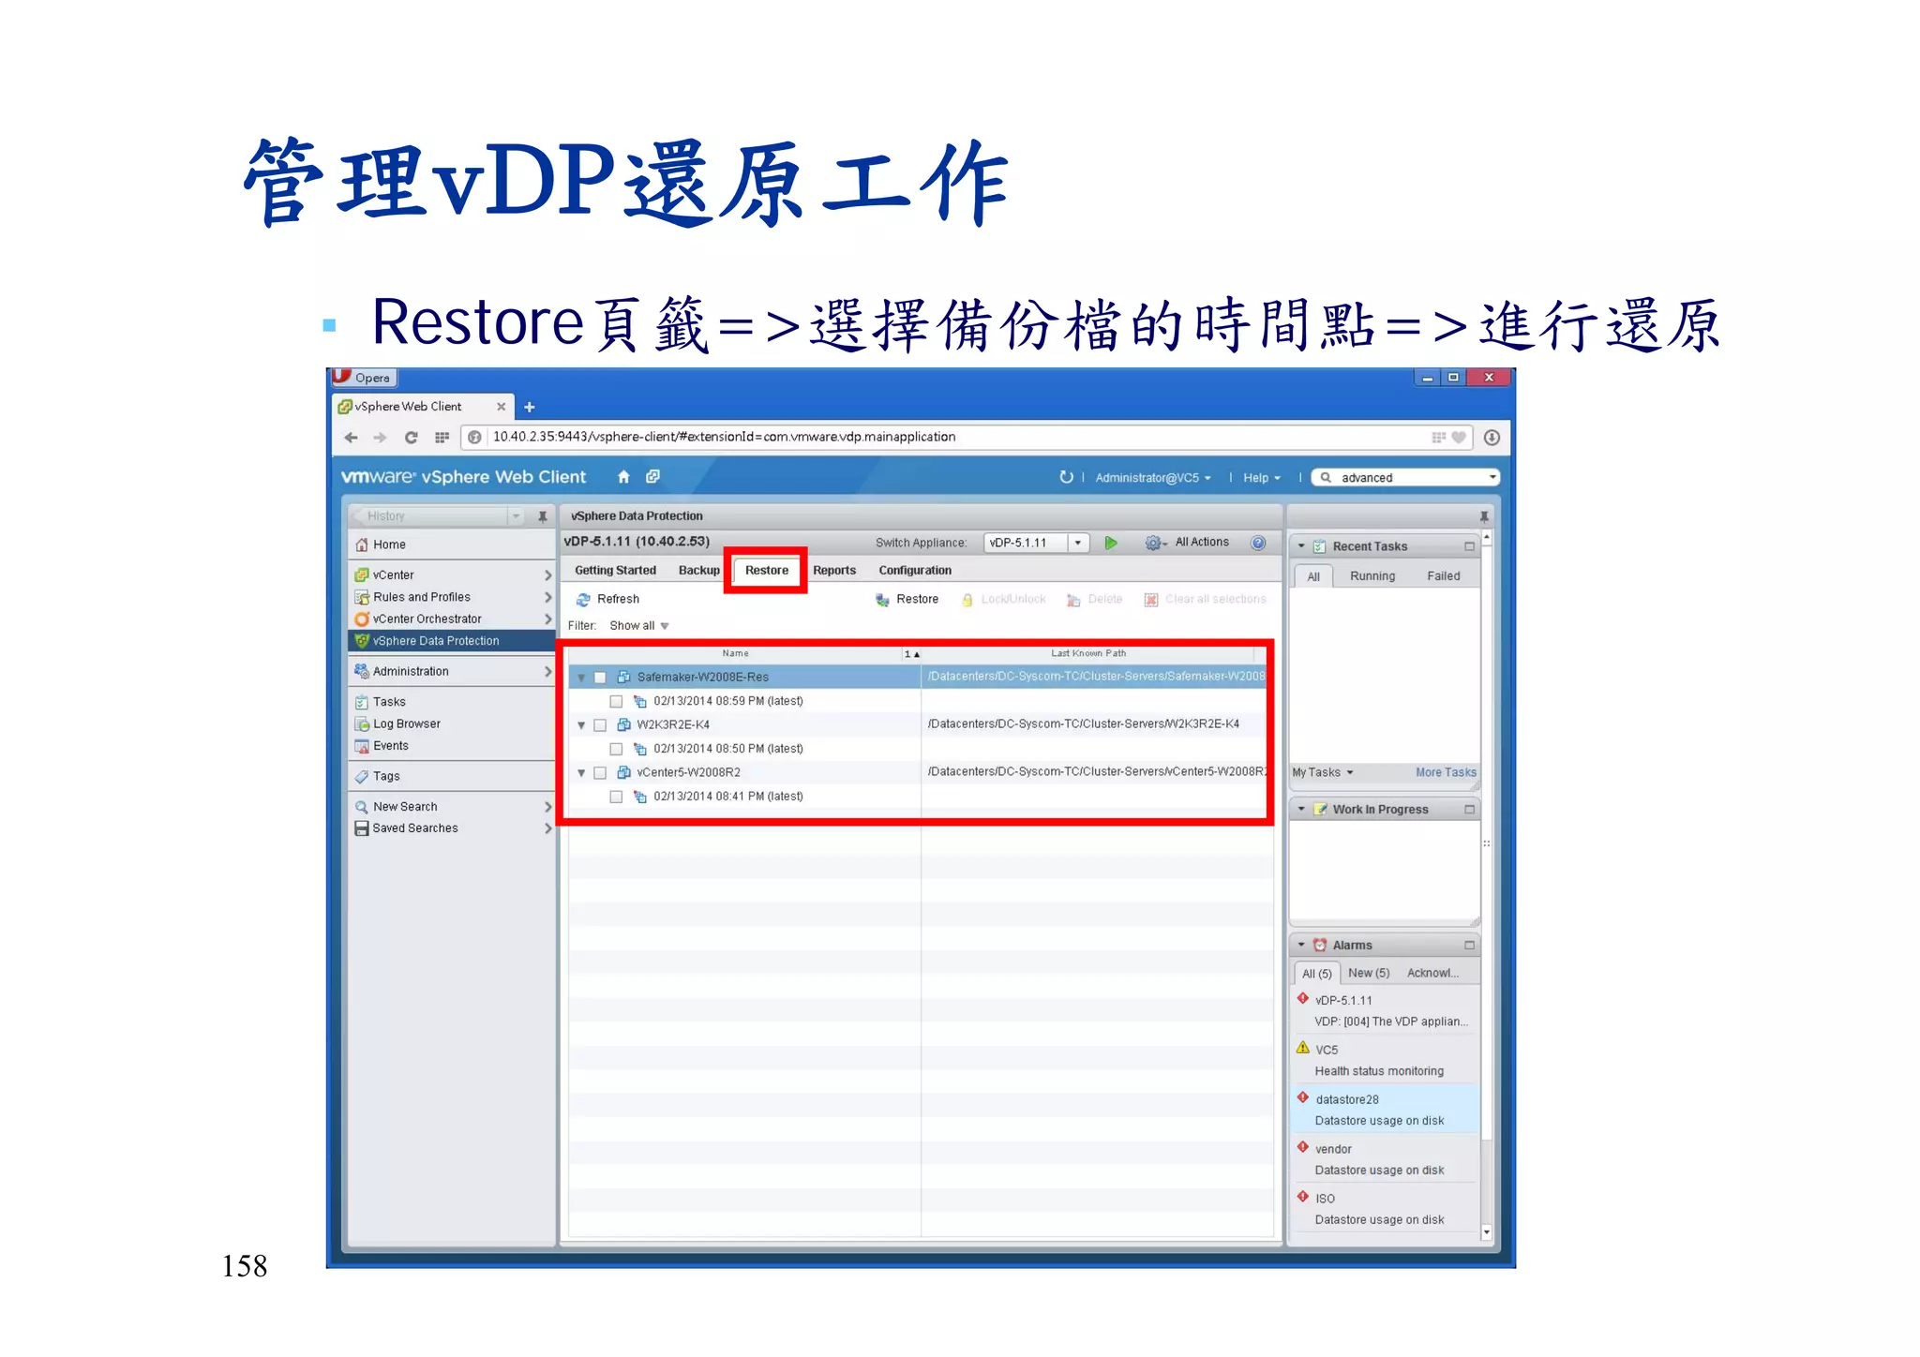
Task: Click the vSphere Web Client home icon
Action: pyautogui.click(x=623, y=477)
